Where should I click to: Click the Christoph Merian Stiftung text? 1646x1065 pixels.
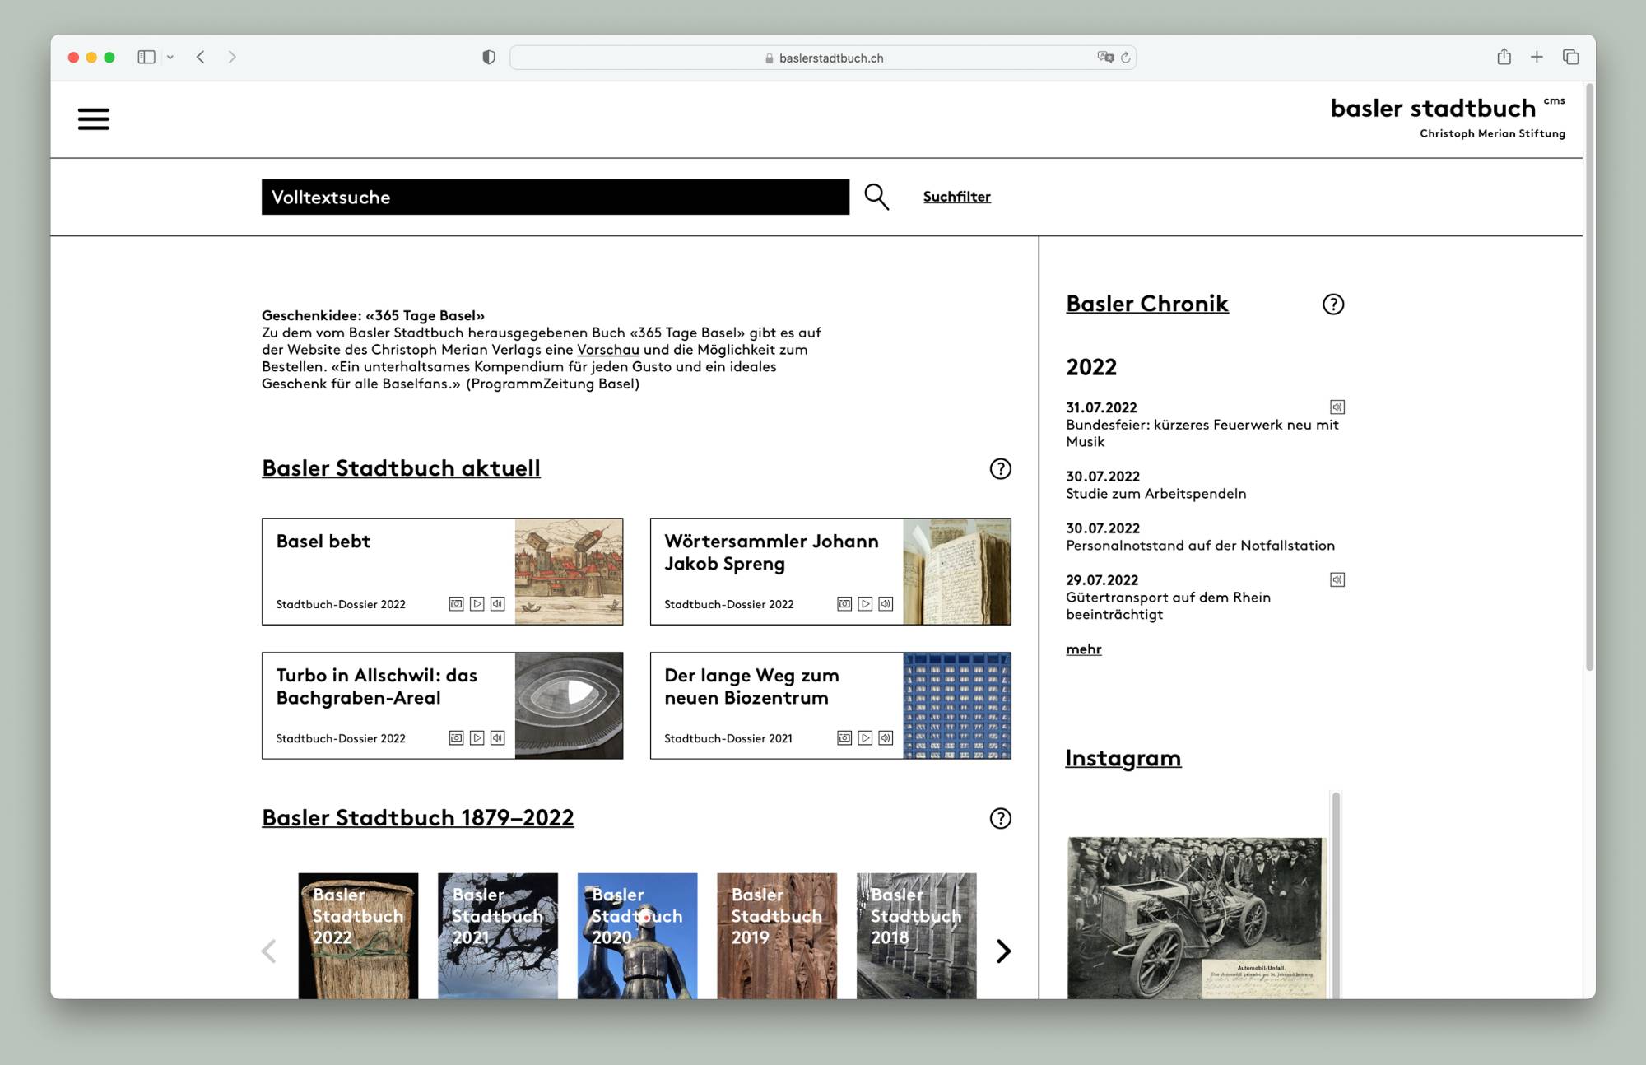[x=1492, y=133]
